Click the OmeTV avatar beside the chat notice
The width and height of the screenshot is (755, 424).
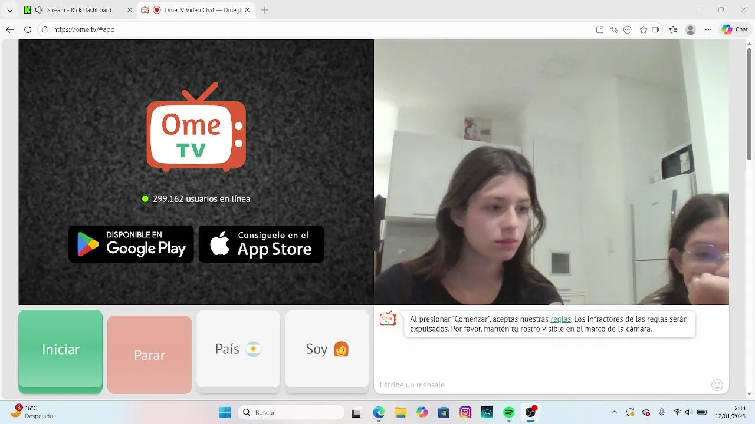coord(388,319)
